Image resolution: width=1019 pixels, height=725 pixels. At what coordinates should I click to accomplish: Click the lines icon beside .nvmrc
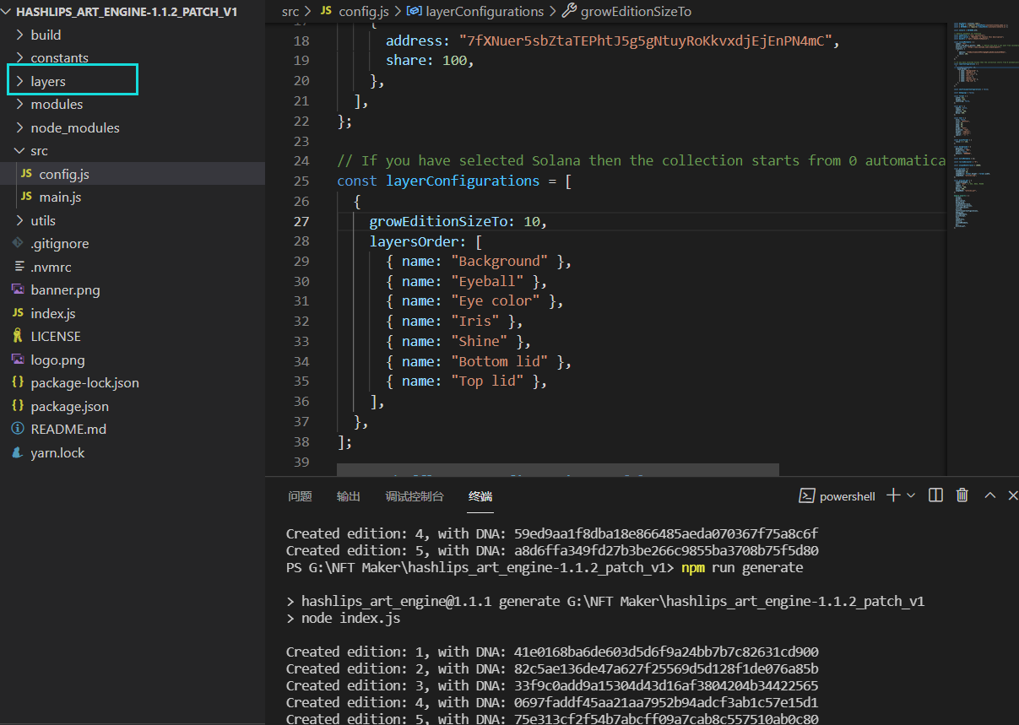coord(18,267)
